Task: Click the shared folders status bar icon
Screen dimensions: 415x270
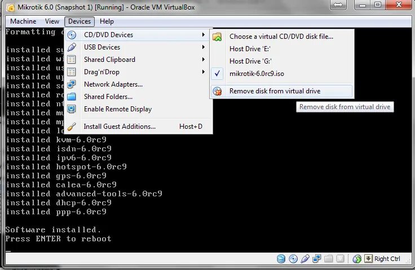Action: pyautogui.click(x=329, y=259)
